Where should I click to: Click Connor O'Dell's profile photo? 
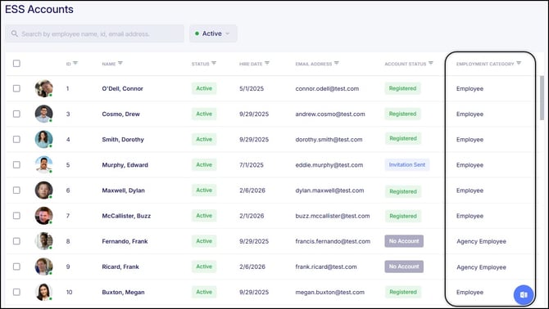(x=43, y=88)
